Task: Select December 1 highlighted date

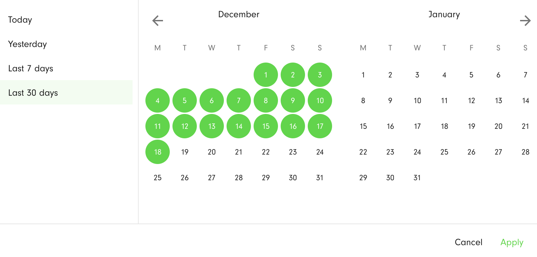Action: coord(266,75)
